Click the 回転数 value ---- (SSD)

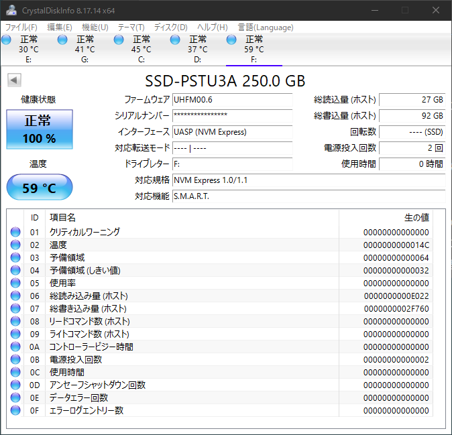(412, 132)
